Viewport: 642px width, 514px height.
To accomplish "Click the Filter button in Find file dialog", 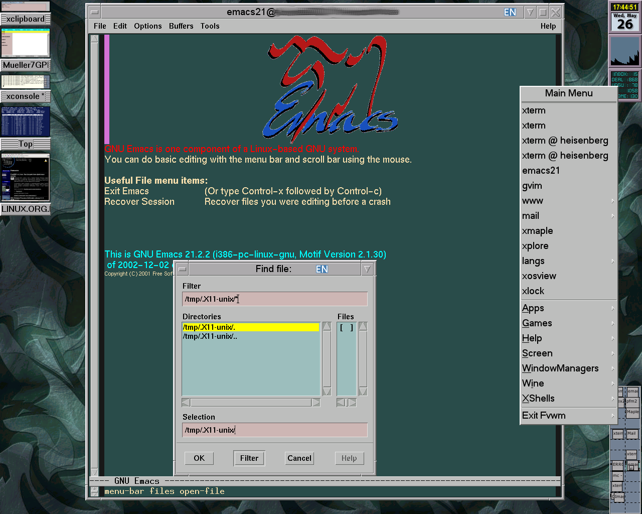I will (249, 458).
